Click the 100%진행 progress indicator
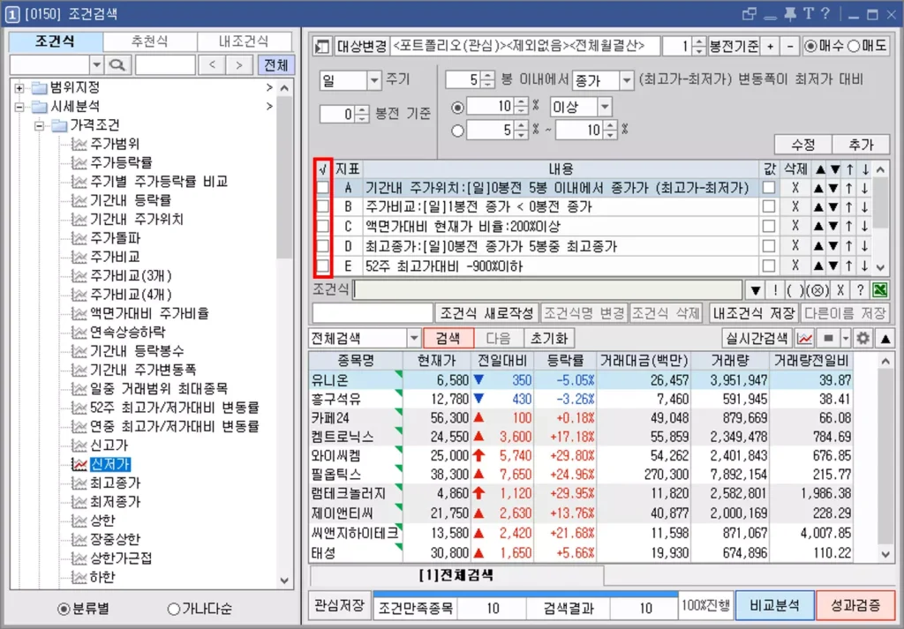 pos(705,606)
